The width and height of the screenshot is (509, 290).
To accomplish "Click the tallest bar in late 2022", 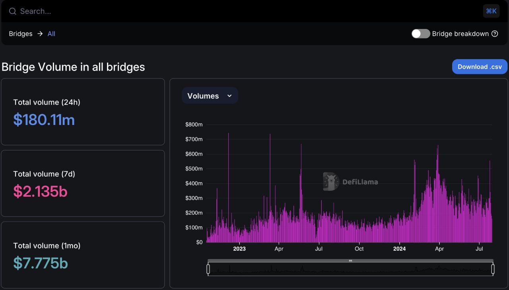I will [x=228, y=188].
